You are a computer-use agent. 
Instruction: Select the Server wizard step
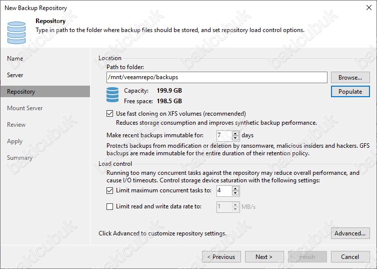coord(15,75)
